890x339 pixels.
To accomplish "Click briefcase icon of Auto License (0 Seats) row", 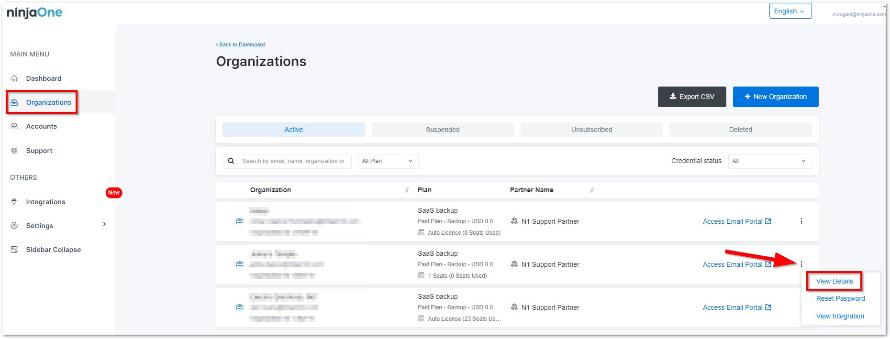I will 240,221.
